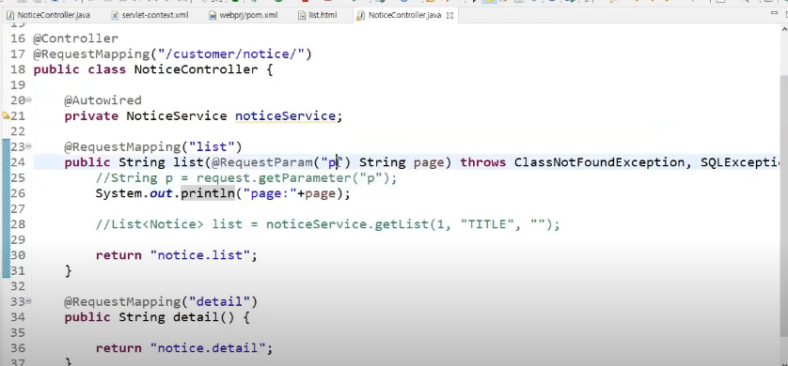Open the servlet-context.xml editor tab
The width and height of the screenshot is (788, 366).
click(x=150, y=15)
